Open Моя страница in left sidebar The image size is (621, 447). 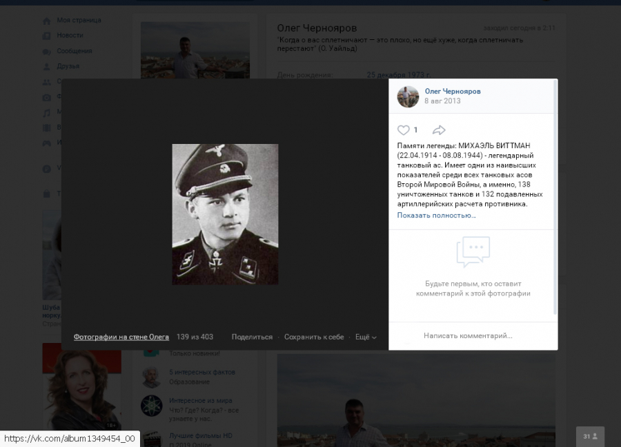(79, 20)
